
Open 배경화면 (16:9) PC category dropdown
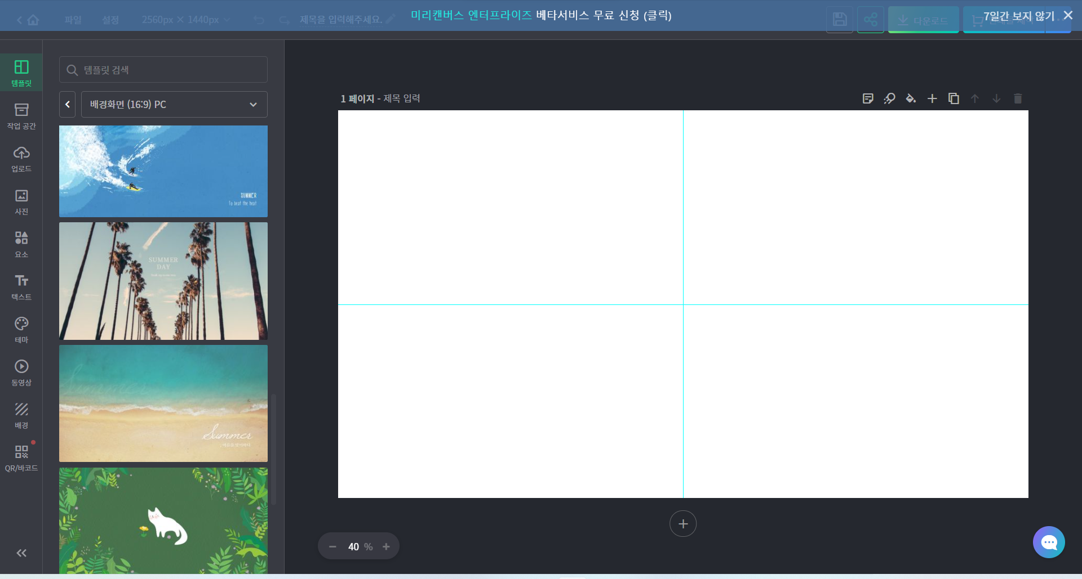pyautogui.click(x=174, y=104)
